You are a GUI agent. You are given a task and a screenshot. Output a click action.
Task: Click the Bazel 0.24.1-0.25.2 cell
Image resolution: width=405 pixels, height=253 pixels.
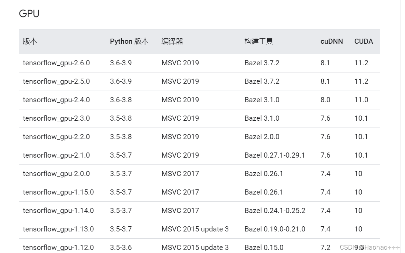(275, 211)
